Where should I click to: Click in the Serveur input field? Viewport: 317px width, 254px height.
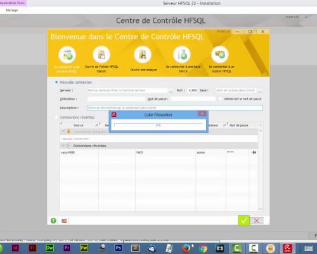(127, 90)
